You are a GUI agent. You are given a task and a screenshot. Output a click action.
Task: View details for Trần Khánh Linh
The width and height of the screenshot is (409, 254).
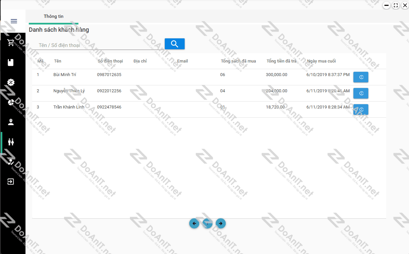coord(361,109)
